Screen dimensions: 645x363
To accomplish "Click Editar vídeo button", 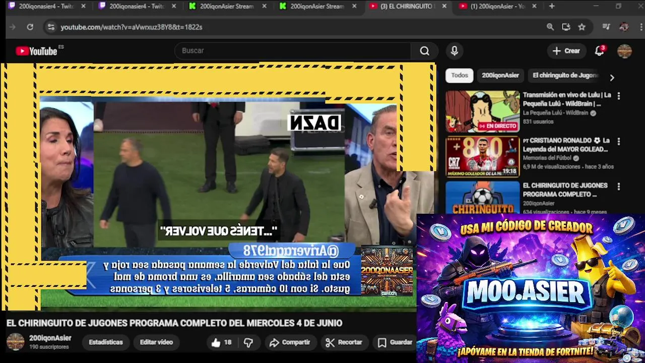I will (x=156, y=342).
